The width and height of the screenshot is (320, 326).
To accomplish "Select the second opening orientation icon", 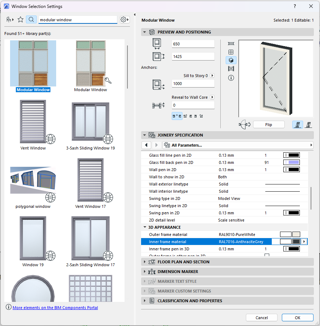I will point(308,125).
